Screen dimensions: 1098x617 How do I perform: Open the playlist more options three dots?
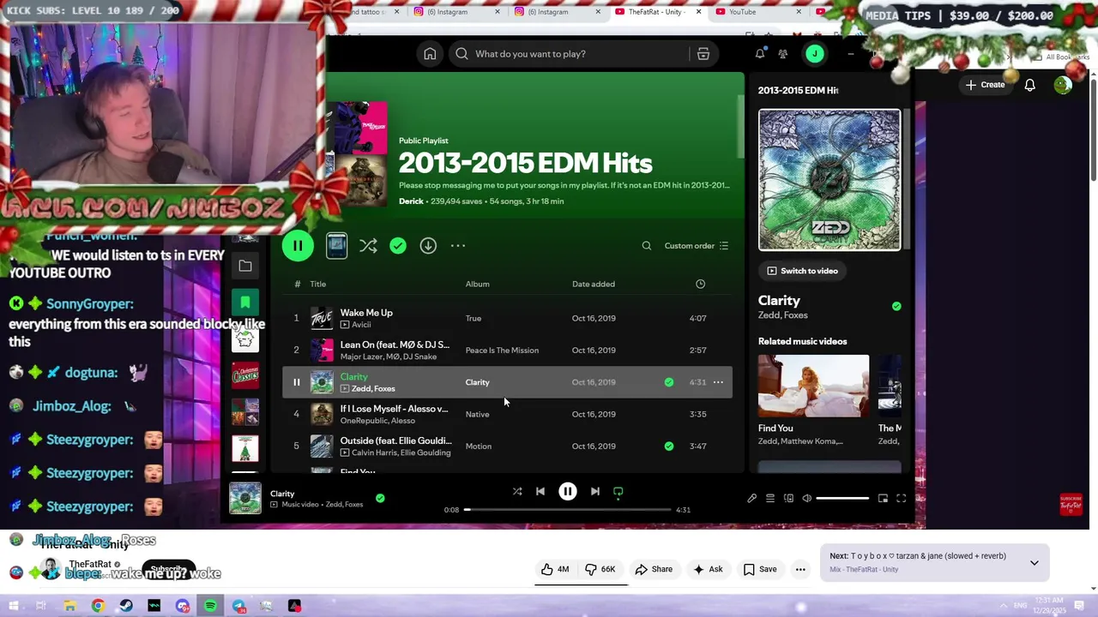click(x=458, y=246)
